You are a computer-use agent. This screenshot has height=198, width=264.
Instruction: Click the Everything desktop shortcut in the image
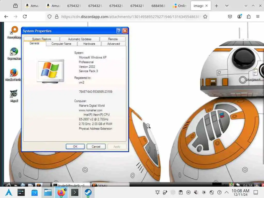[14, 32]
